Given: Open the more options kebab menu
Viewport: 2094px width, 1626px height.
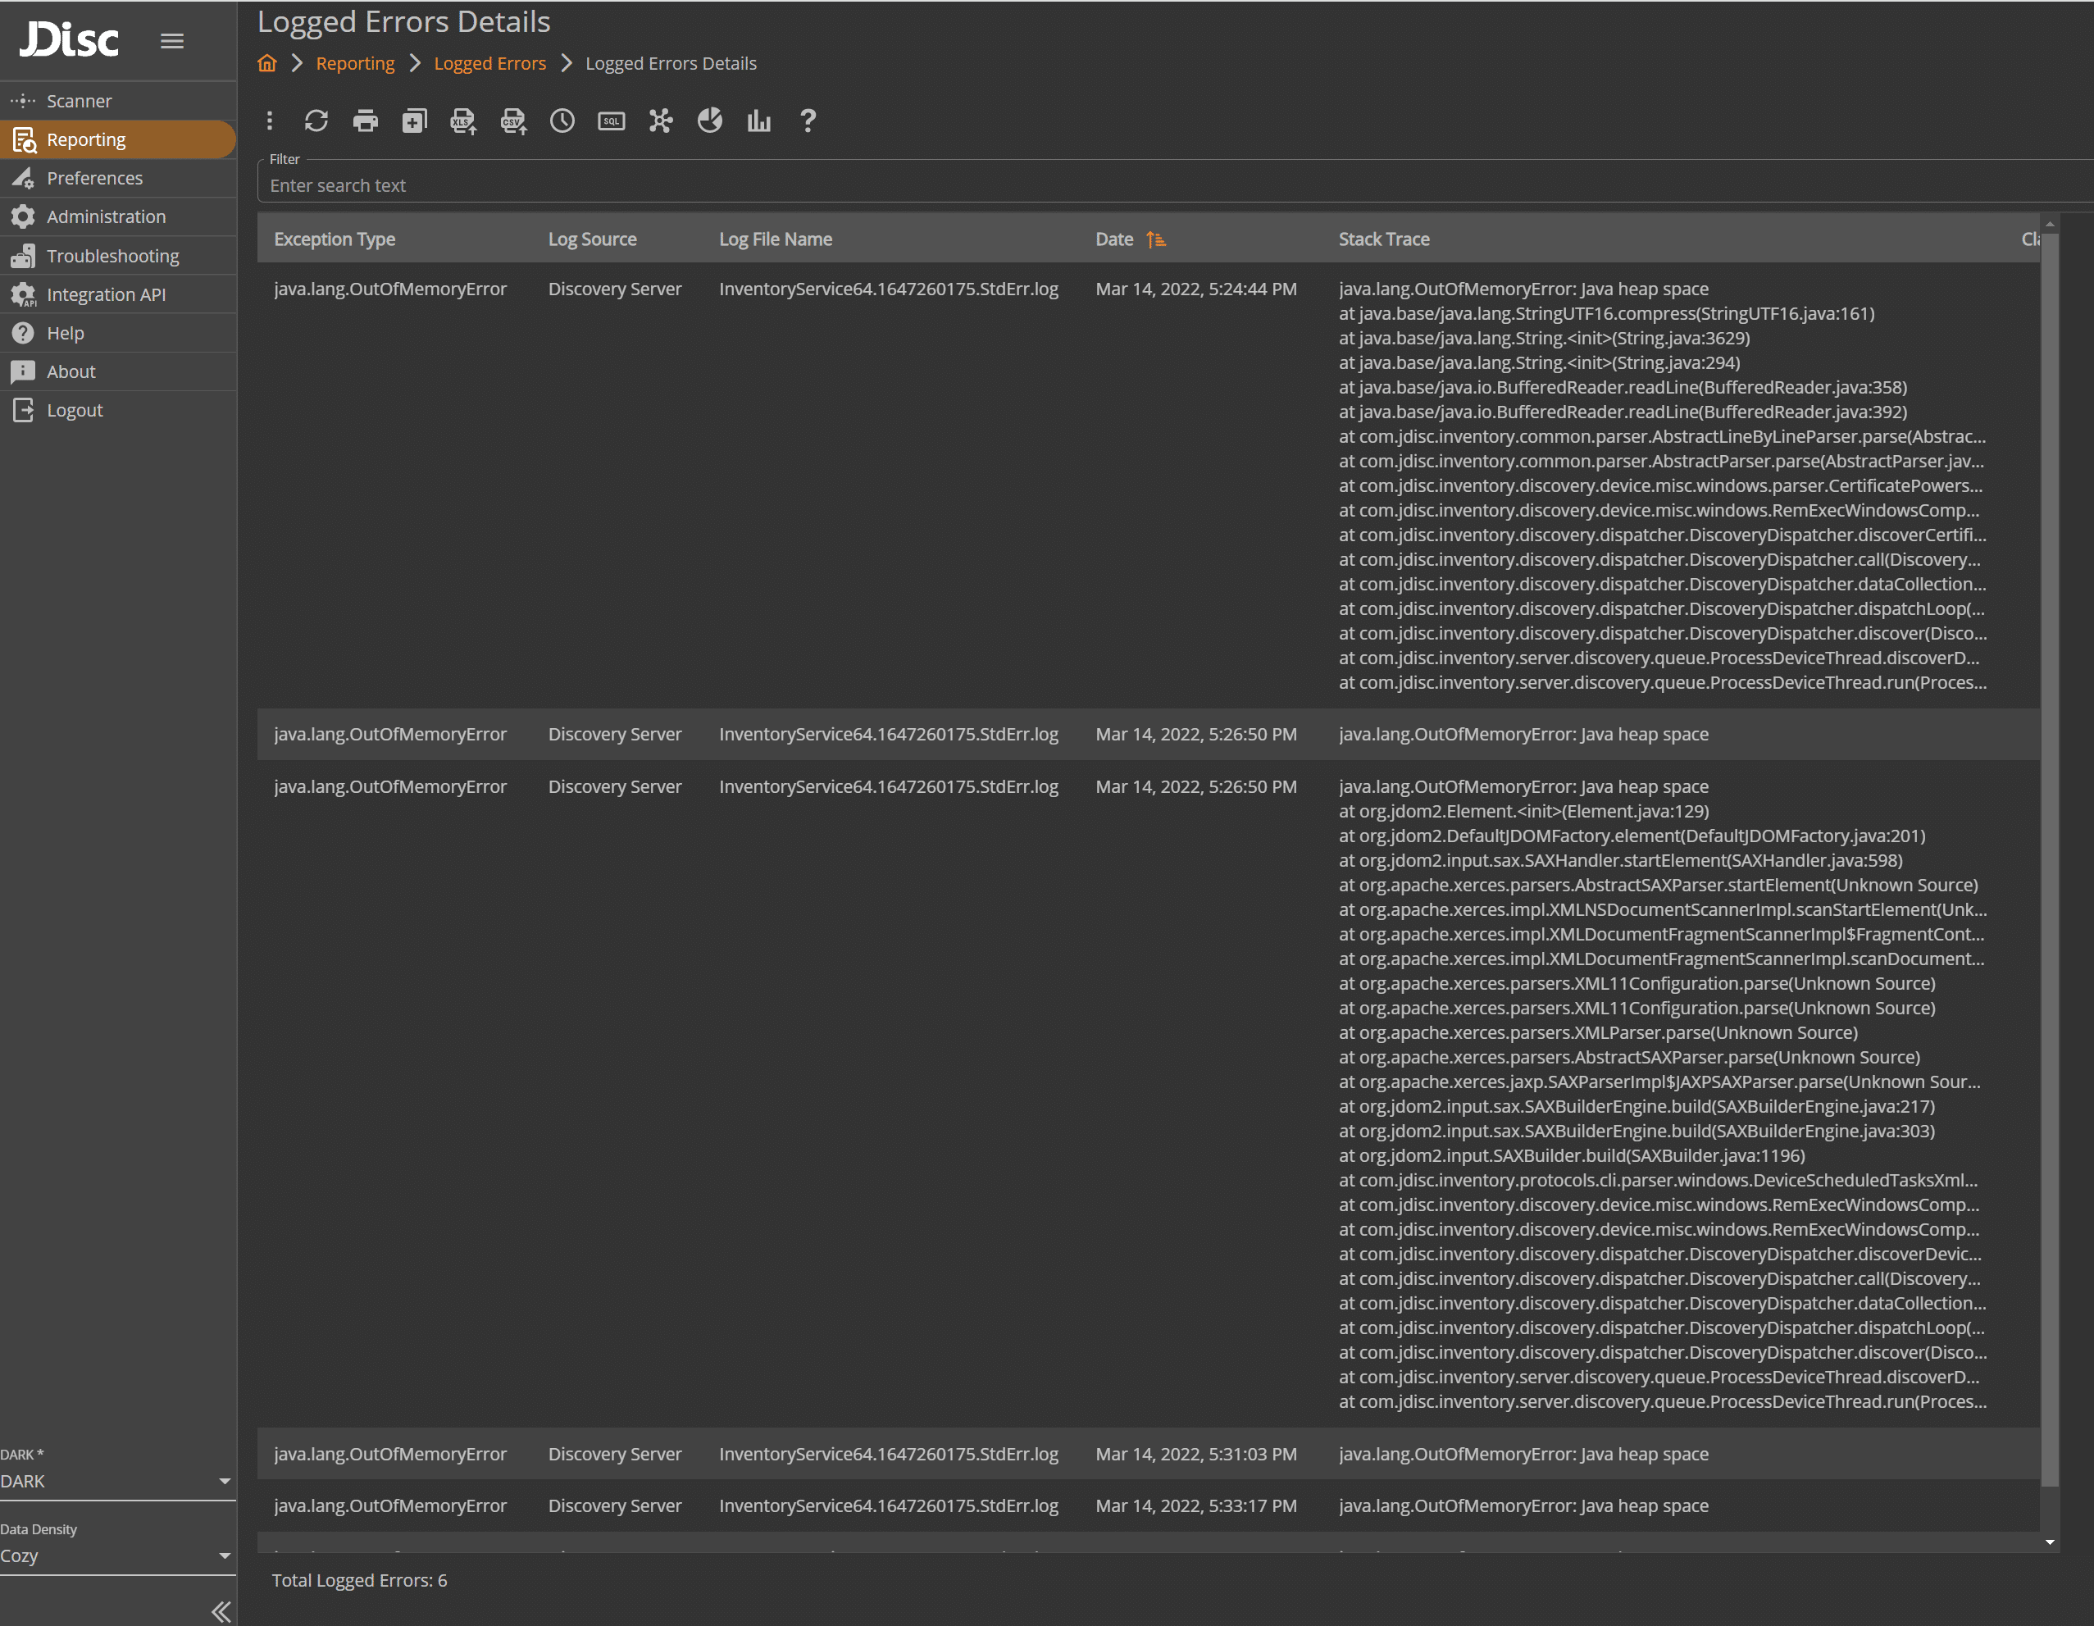Looking at the screenshot, I should click(x=270, y=121).
